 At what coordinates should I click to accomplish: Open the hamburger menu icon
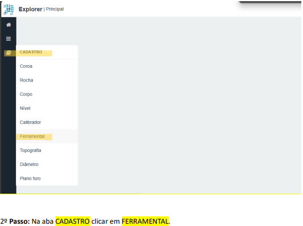(8, 39)
